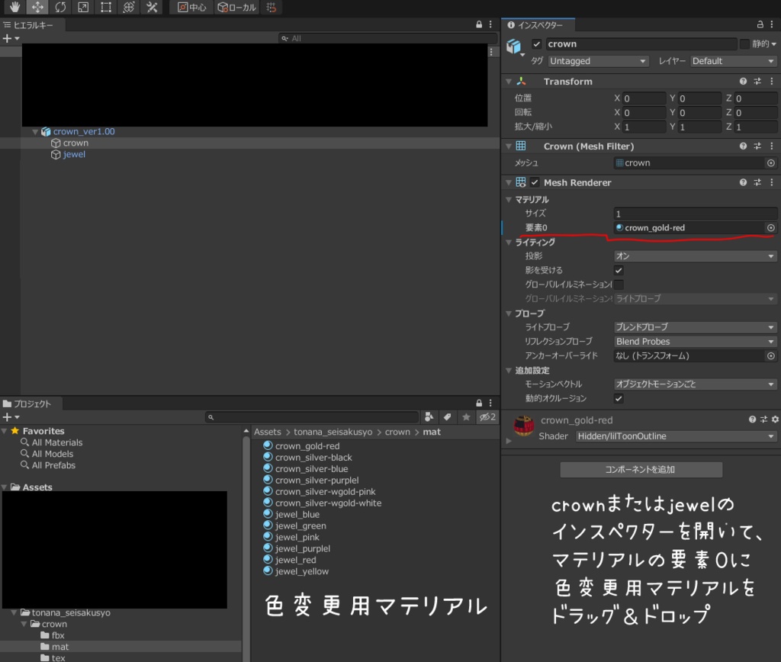Screen dimensions: 781x662
Task: Switch to the Project tab
Action: pyautogui.click(x=27, y=403)
